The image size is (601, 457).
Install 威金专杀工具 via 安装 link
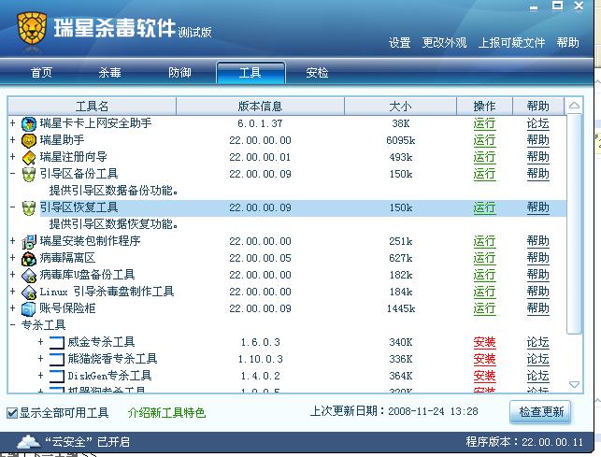click(484, 342)
